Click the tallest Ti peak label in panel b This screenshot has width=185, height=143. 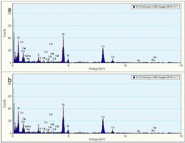[63, 105]
